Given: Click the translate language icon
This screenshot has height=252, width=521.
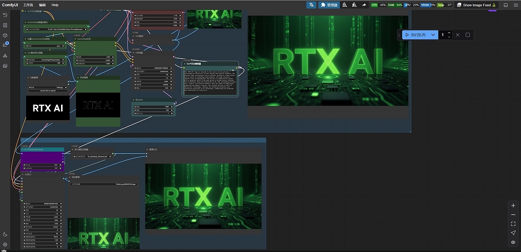Looking at the screenshot, I should pyautogui.click(x=311, y=5).
